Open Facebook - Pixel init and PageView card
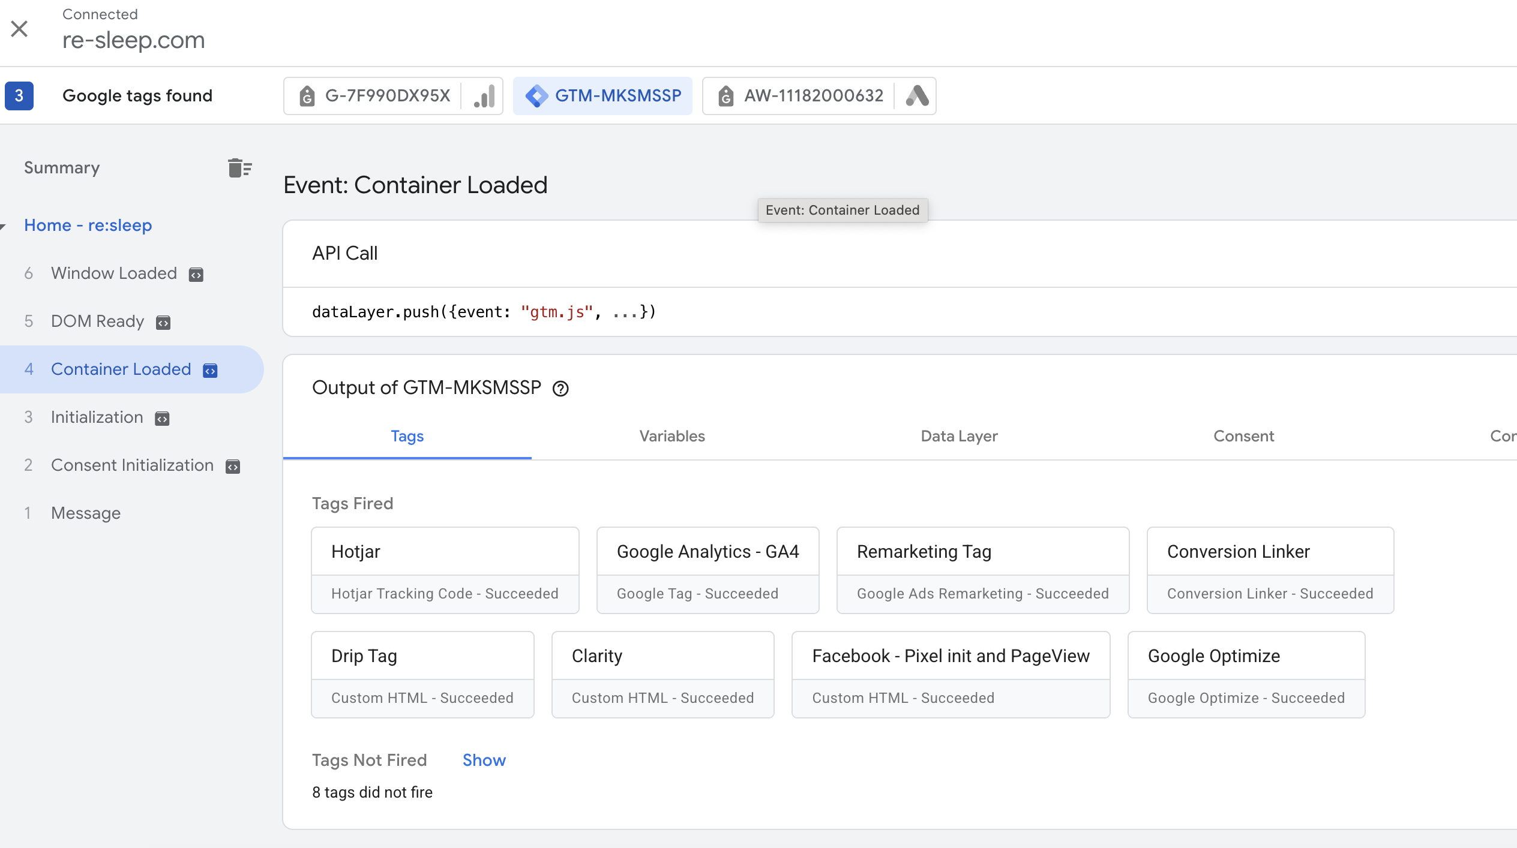The height and width of the screenshot is (848, 1517). point(951,675)
